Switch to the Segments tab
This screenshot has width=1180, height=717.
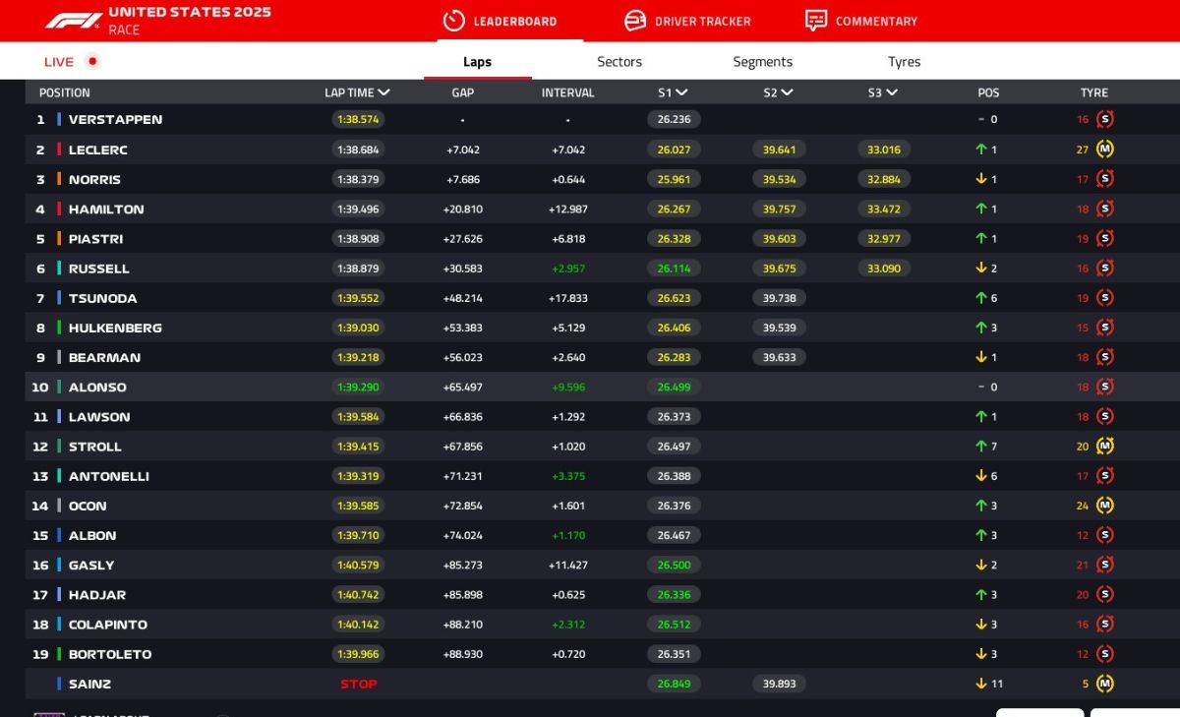[x=762, y=62]
